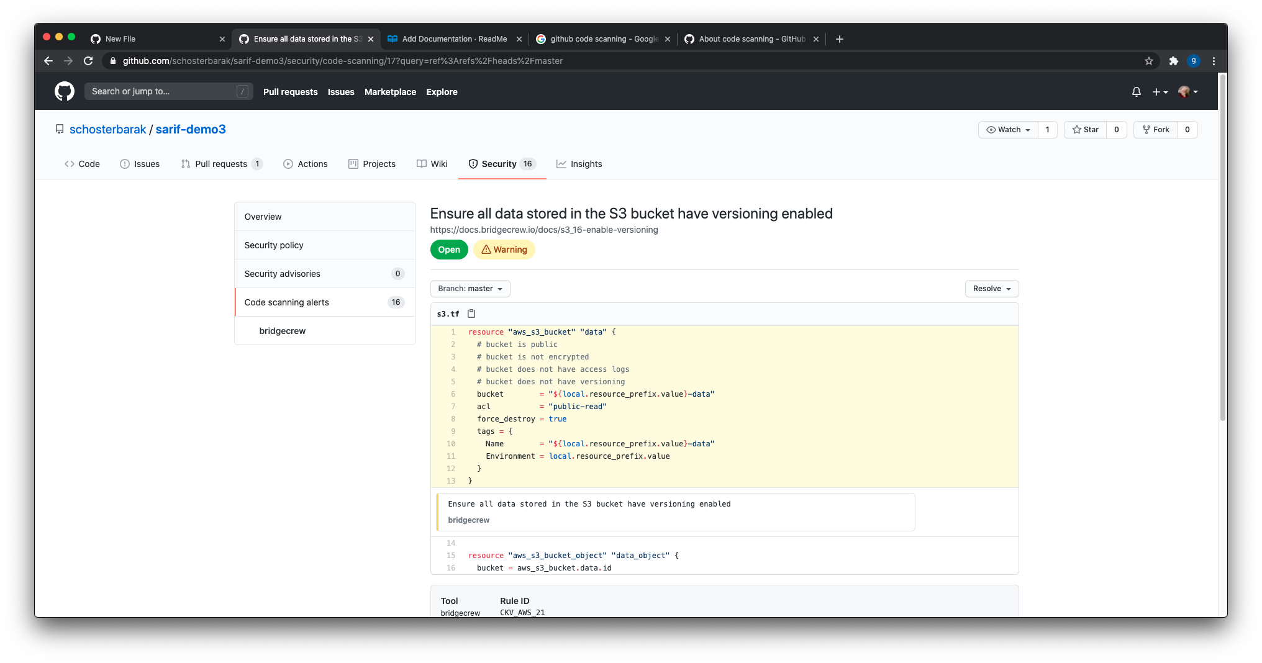Open the Projects tab

click(372, 164)
